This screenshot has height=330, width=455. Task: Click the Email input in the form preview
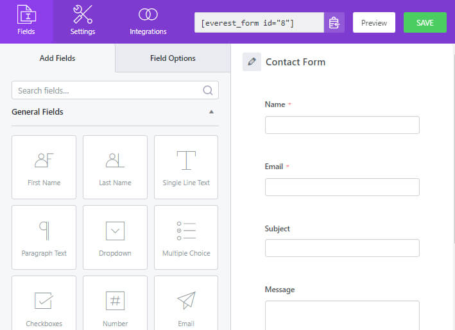point(342,187)
